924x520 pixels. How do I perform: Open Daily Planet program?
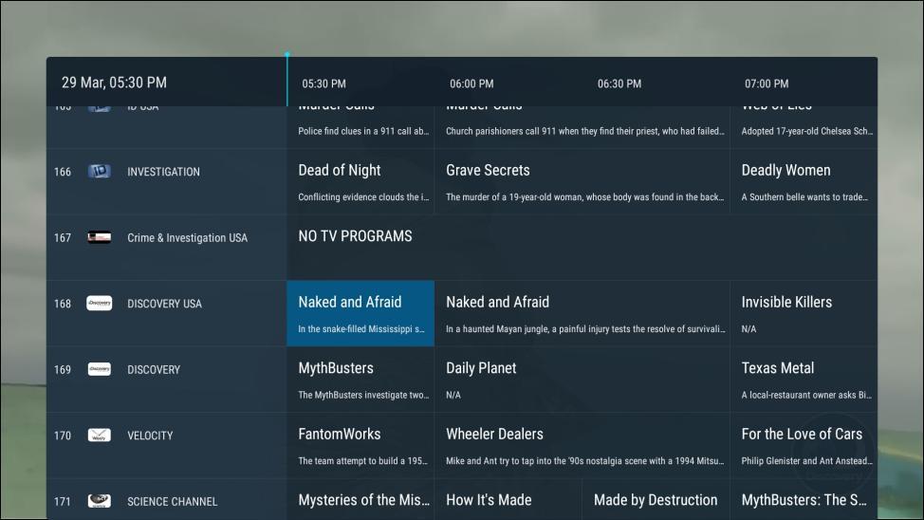(x=582, y=380)
